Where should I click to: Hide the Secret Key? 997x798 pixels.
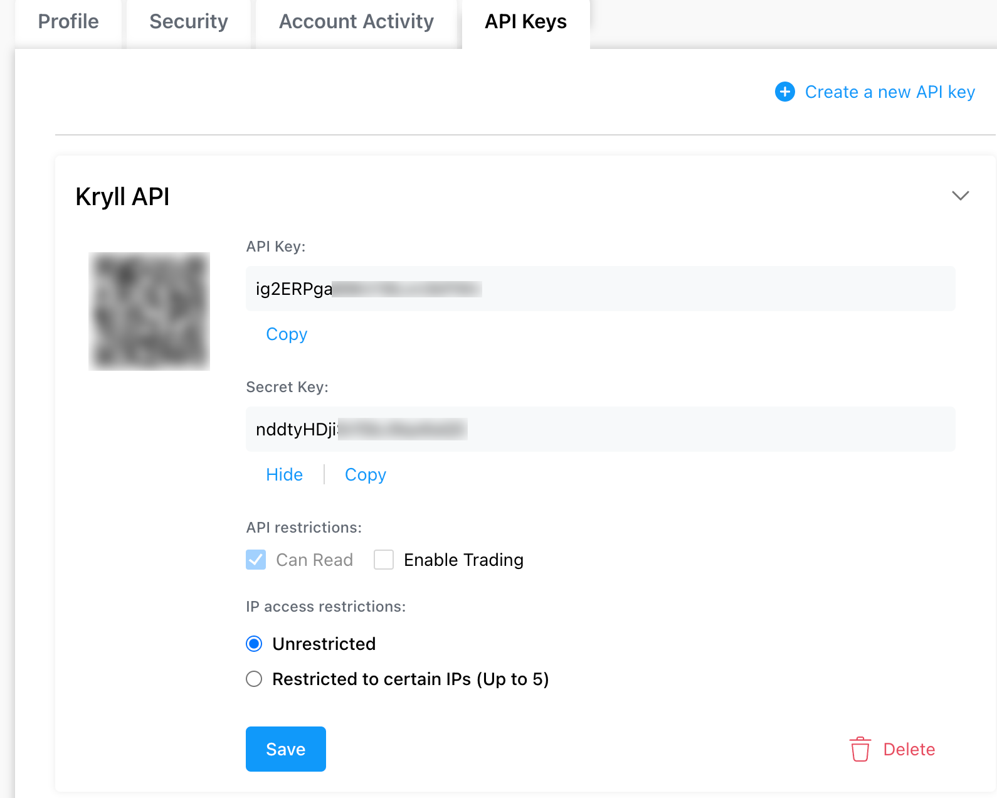click(x=284, y=474)
